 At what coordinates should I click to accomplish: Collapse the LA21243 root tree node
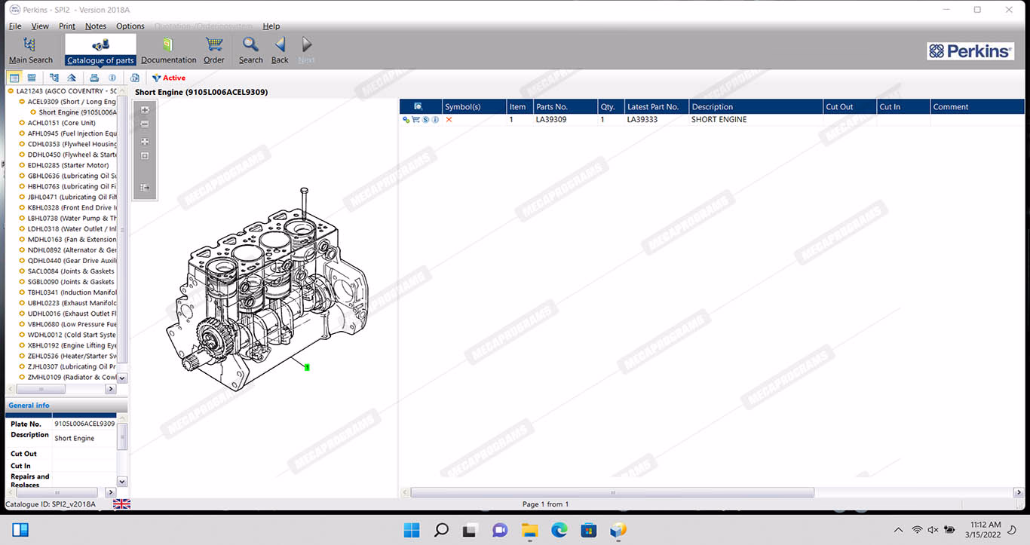pos(11,91)
